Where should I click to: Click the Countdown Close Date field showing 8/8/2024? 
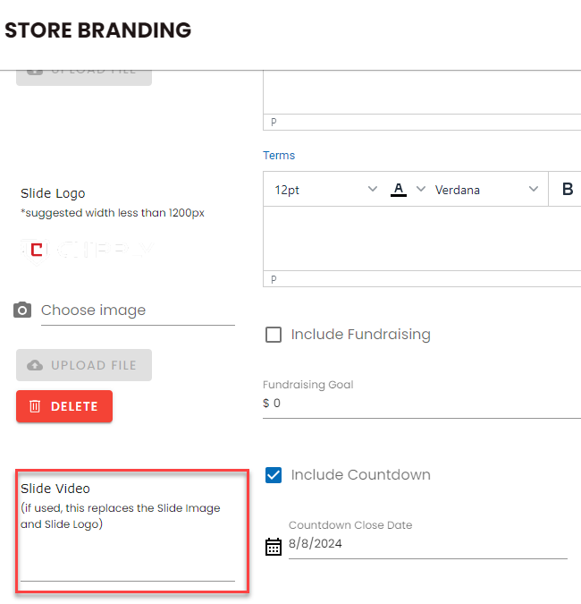[427, 544]
